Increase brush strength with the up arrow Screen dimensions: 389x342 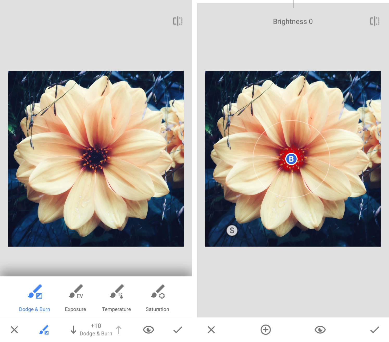(x=119, y=329)
